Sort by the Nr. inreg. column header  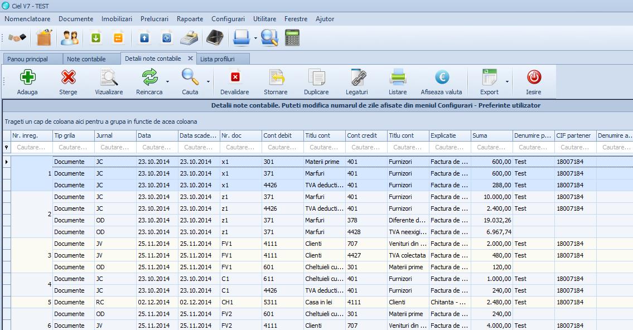pos(32,135)
